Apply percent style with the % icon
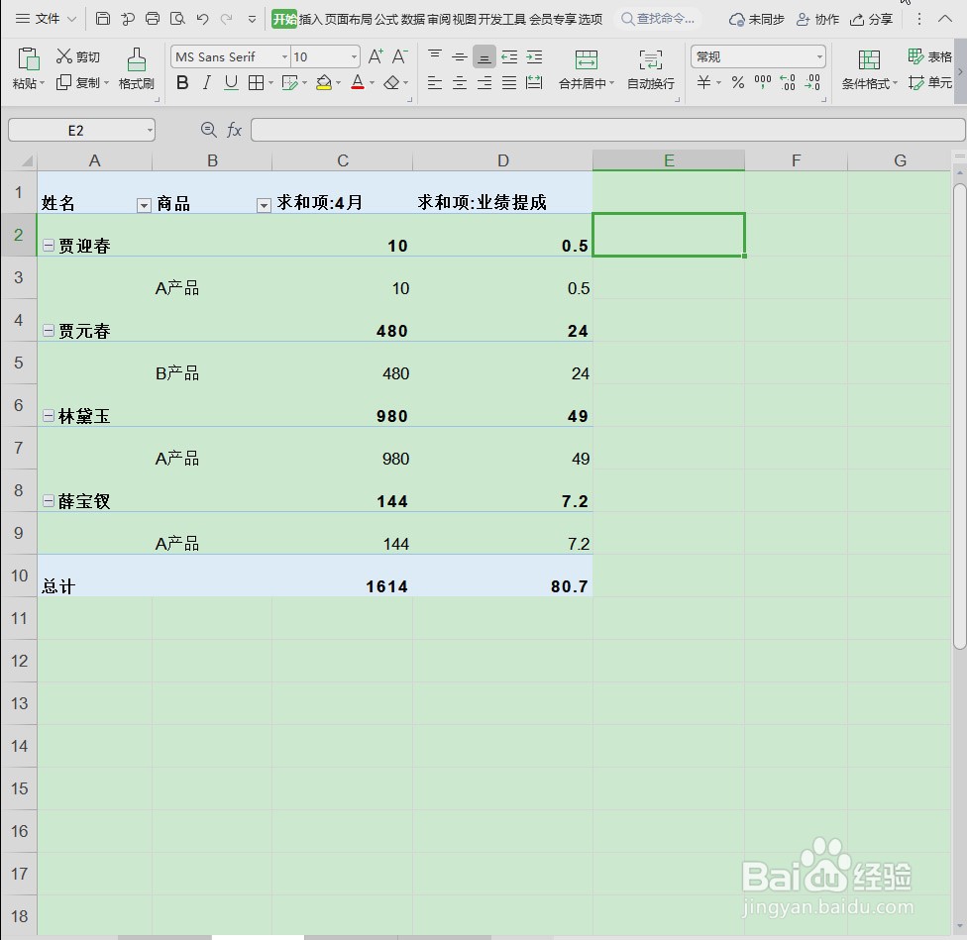967x940 pixels. [737, 83]
